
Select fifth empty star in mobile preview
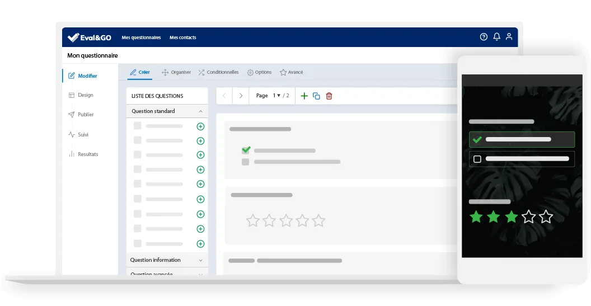(546, 217)
